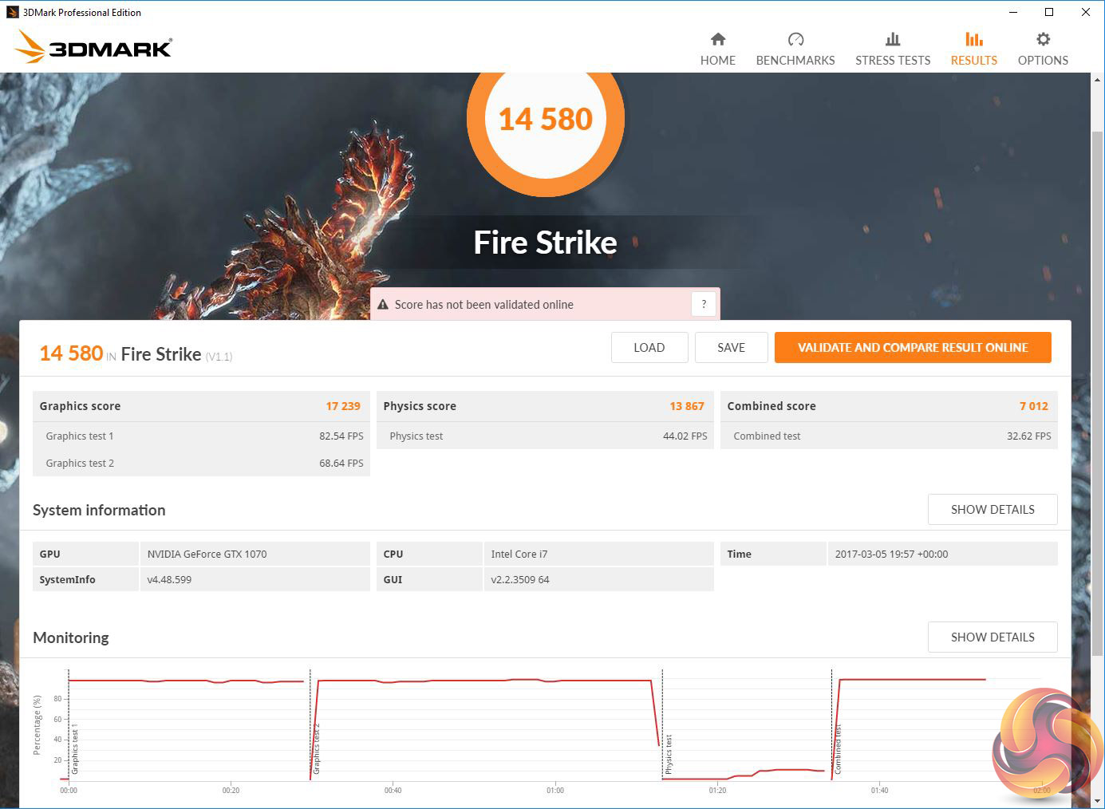The height and width of the screenshot is (809, 1105).
Task: Go to the STRESS TESTS tab label
Action: (893, 61)
